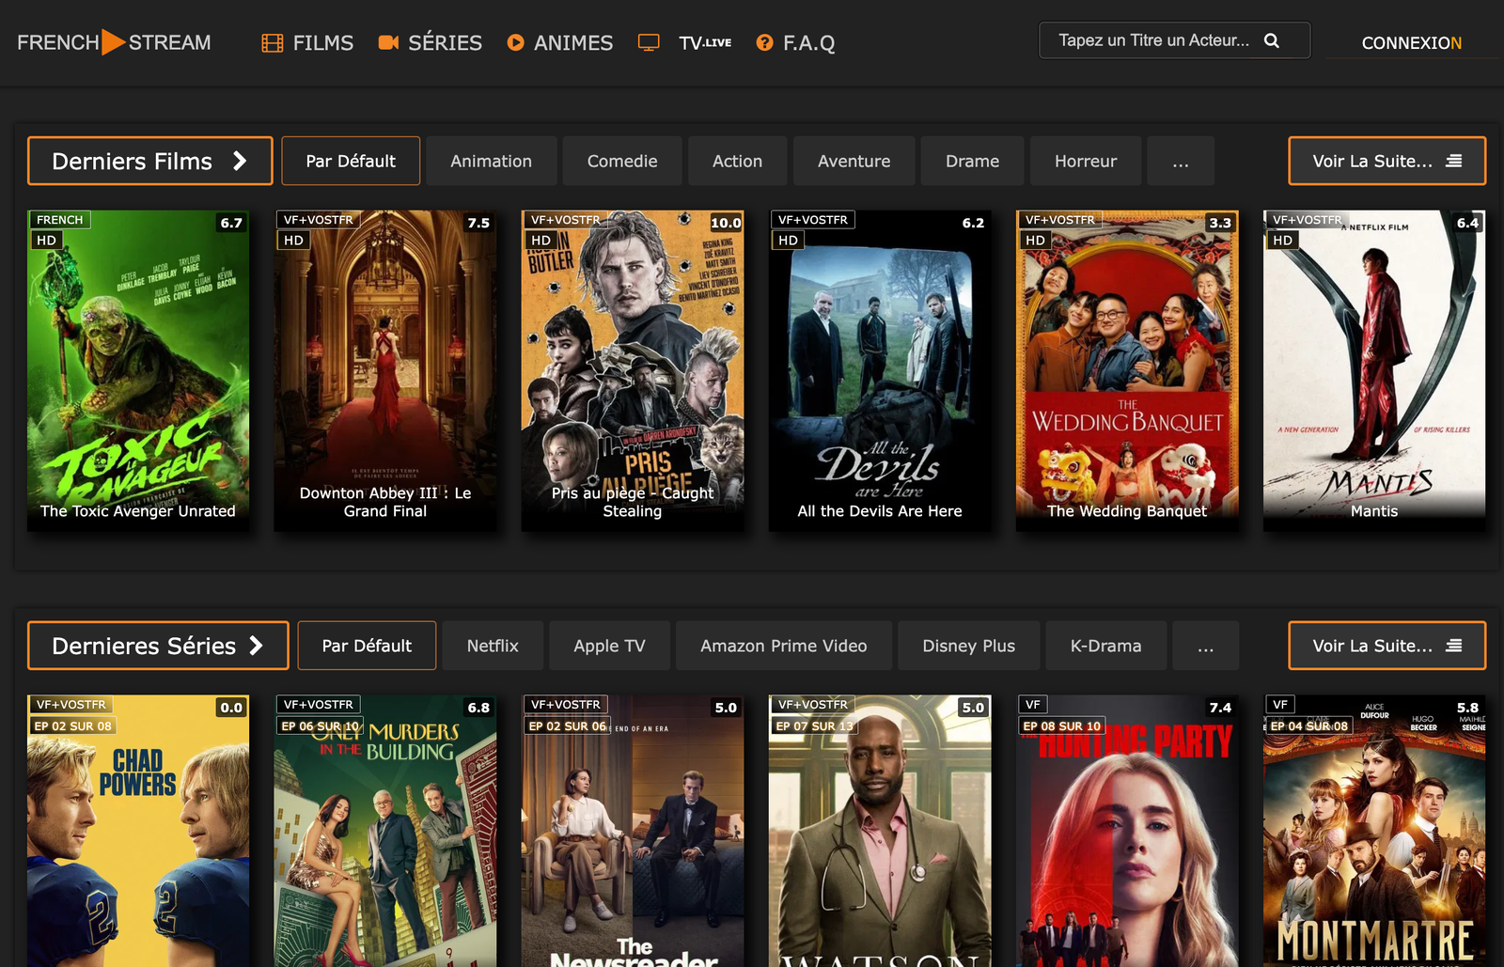Show more series platforms via ellipsis
Viewport: 1504px width, 967px height.
tap(1205, 646)
